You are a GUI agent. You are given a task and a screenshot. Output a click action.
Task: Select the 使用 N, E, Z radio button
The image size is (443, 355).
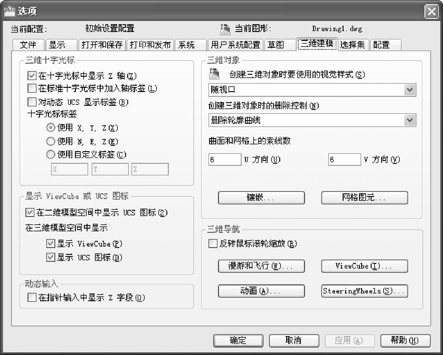tap(51, 141)
